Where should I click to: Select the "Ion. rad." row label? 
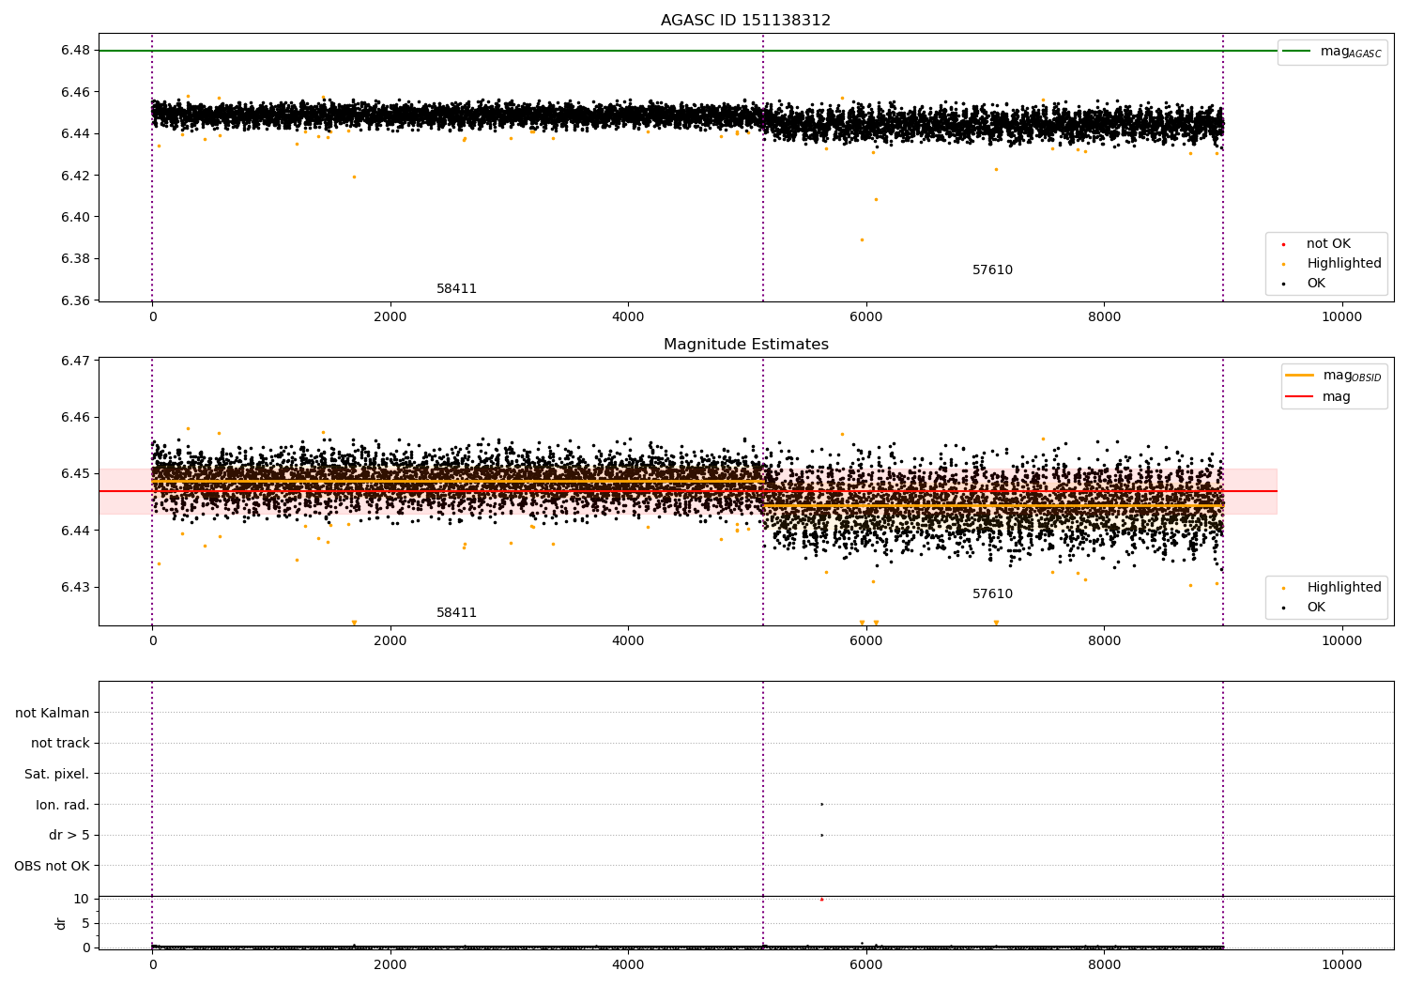[x=63, y=805]
